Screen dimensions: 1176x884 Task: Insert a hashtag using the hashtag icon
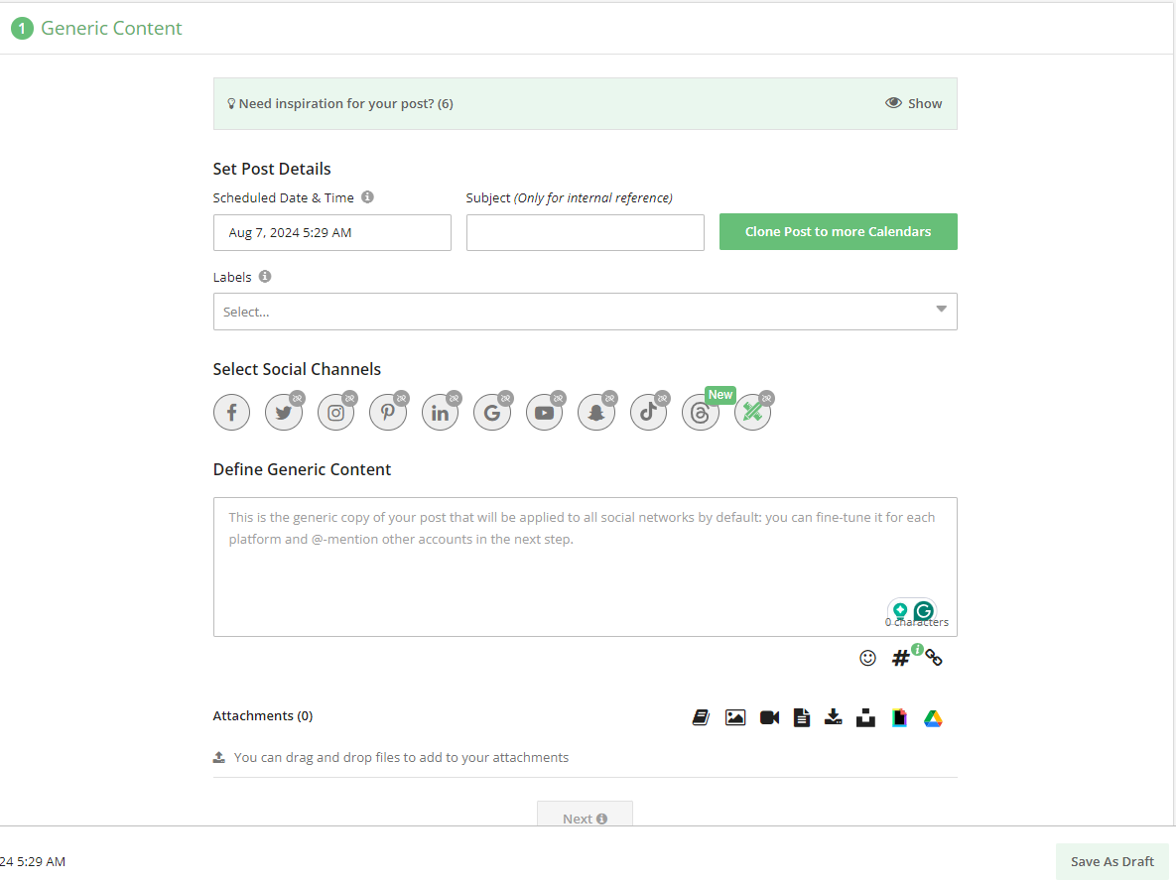900,657
